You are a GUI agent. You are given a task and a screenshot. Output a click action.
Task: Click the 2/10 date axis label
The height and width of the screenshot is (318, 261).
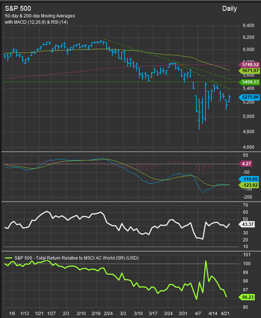point(81,314)
